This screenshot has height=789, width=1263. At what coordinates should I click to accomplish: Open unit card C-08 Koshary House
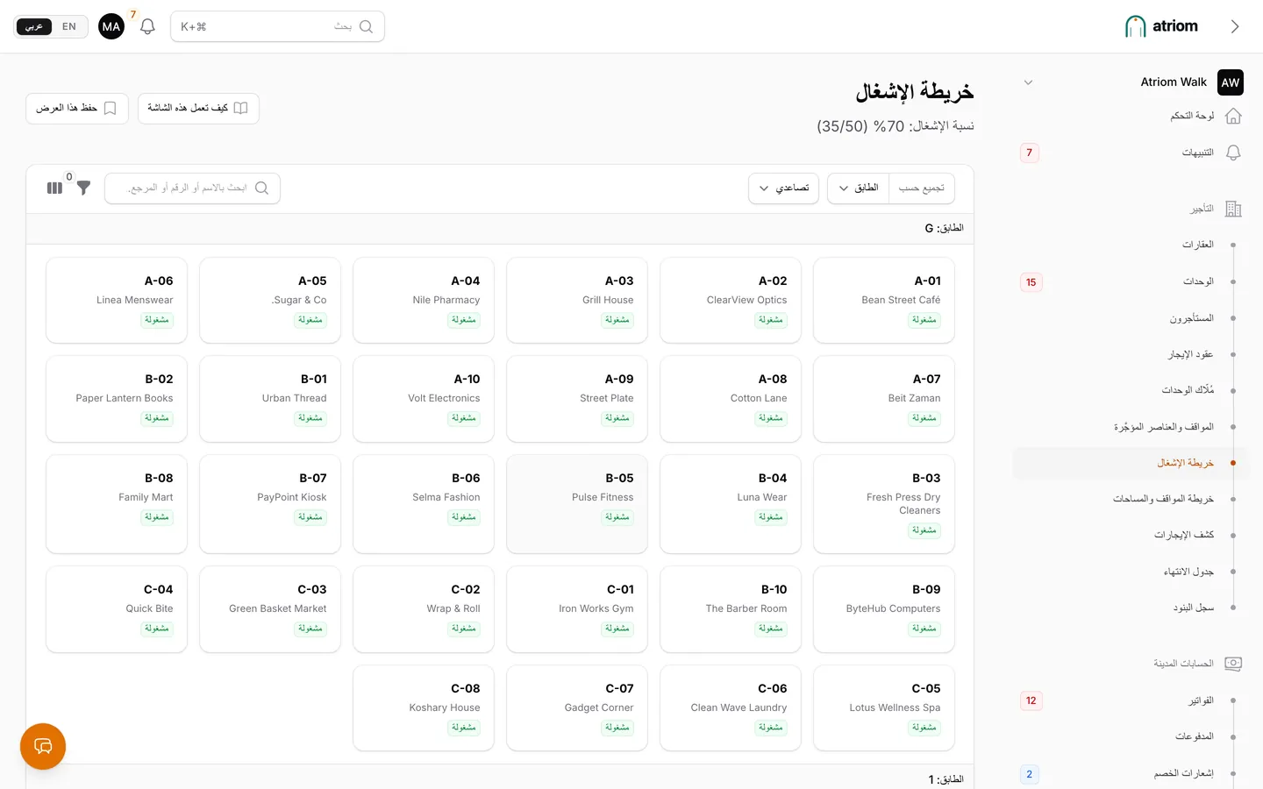pos(424,707)
